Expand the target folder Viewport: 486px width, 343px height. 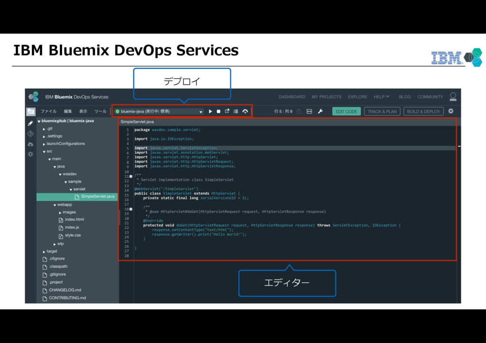44,252
